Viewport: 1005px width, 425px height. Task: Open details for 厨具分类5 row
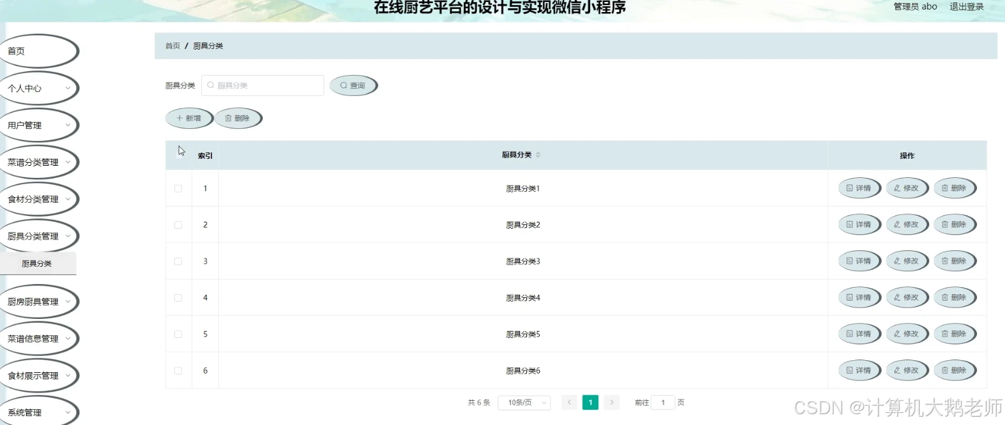(x=859, y=334)
